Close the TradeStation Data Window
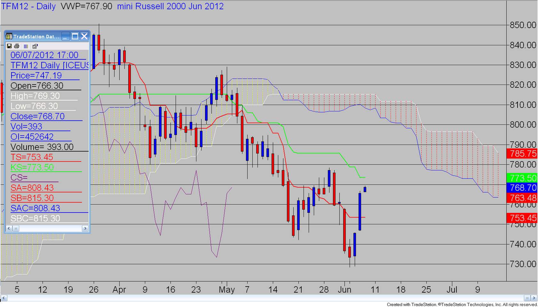 click(84, 36)
